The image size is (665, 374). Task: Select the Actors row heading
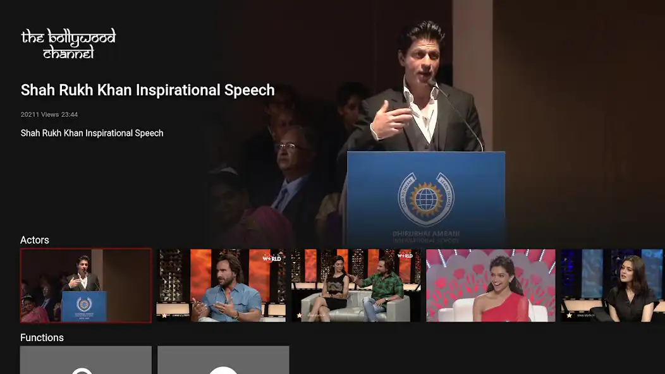click(35, 240)
